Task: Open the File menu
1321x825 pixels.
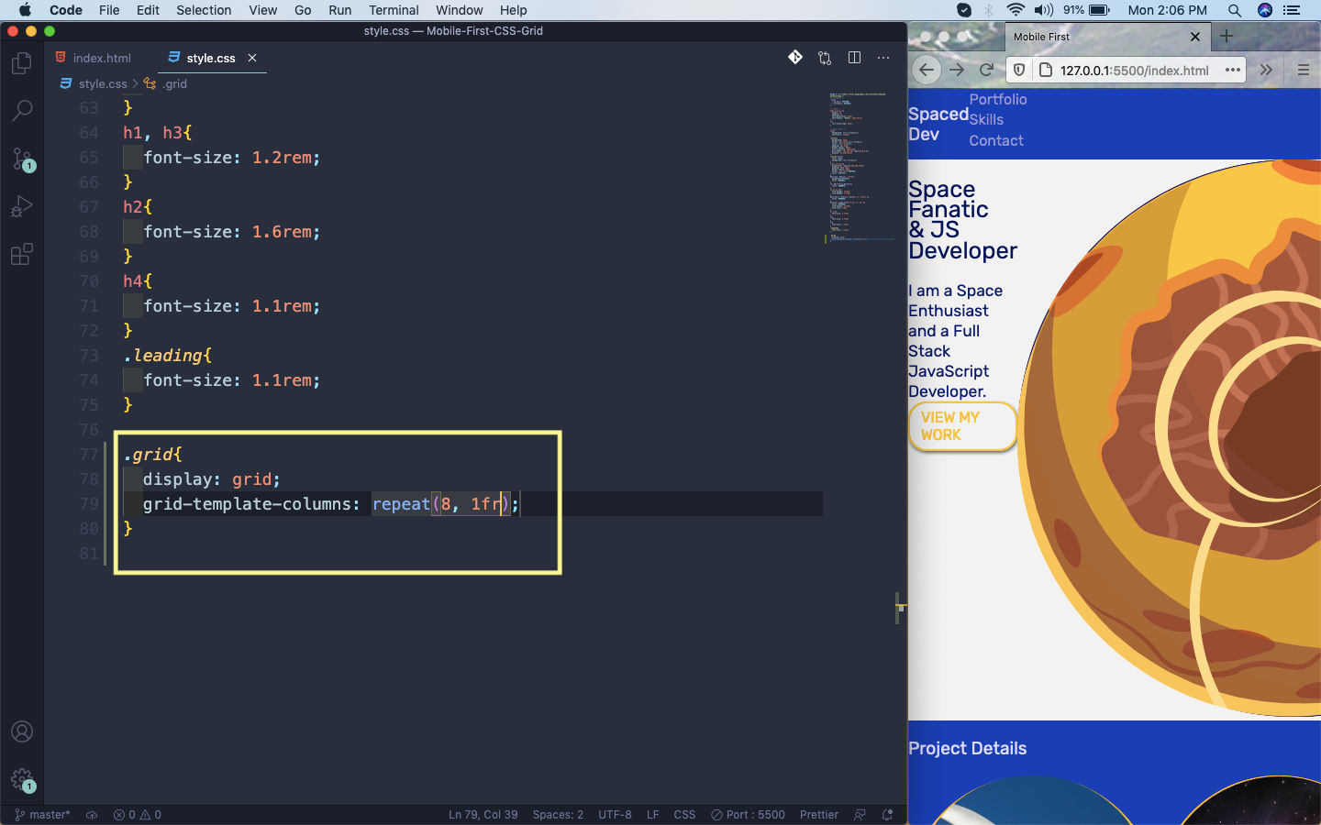Action: click(x=109, y=10)
